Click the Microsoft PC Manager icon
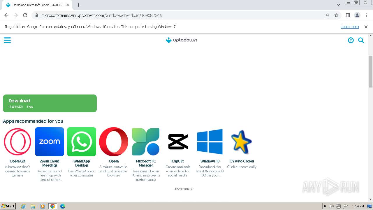 point(146,142)
